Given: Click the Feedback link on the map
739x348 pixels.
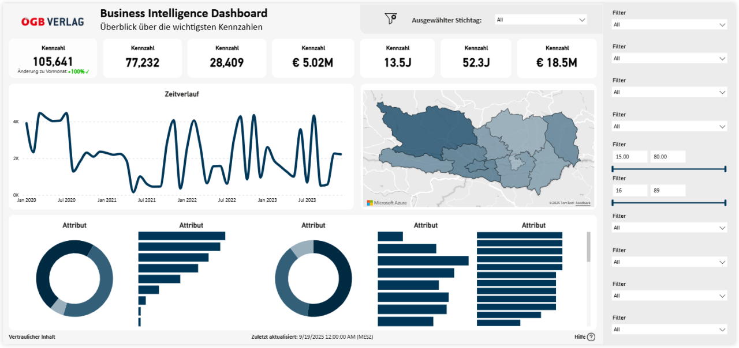Looking at the screenshot, I should 583,203.
